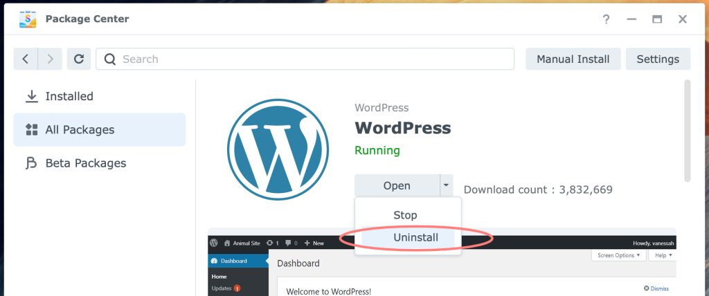Click the download icon beside Installed
The height and width of the screenshot is (296, 709).
tap(31, 97)
